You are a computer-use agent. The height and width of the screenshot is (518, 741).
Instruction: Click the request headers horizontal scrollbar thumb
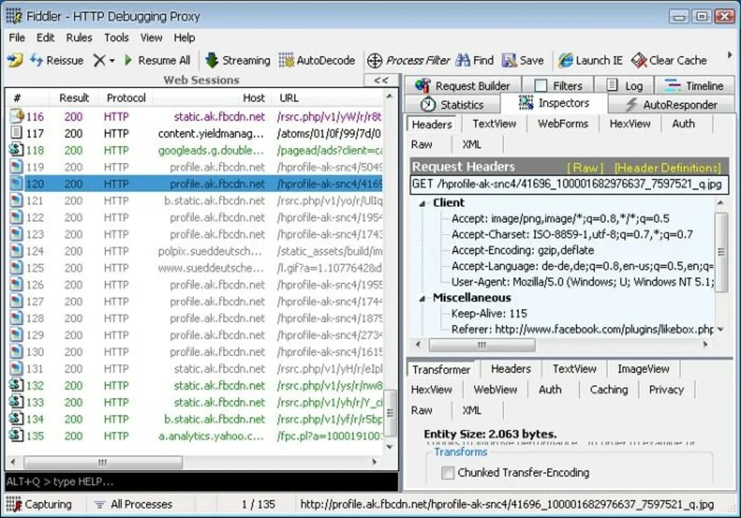click(482, 345)
